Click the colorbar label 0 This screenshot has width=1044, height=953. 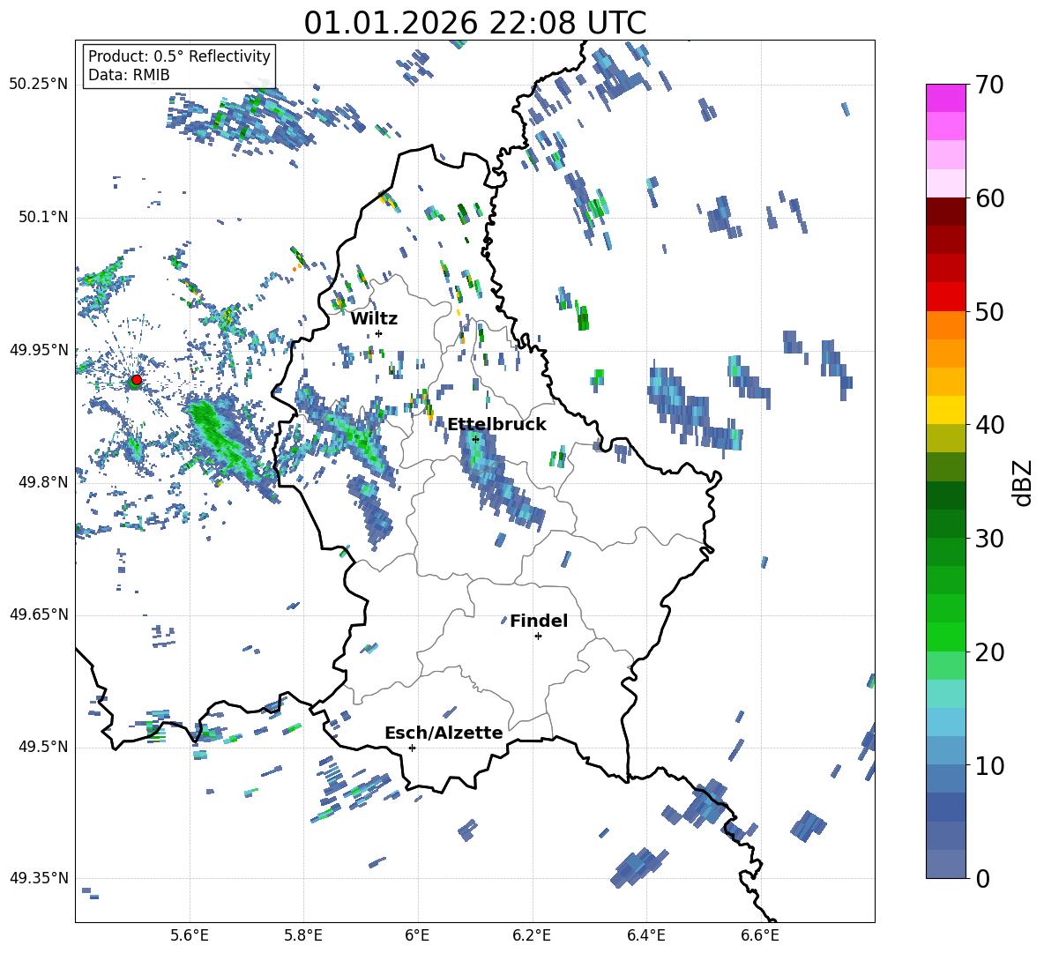tap(982, 879)
